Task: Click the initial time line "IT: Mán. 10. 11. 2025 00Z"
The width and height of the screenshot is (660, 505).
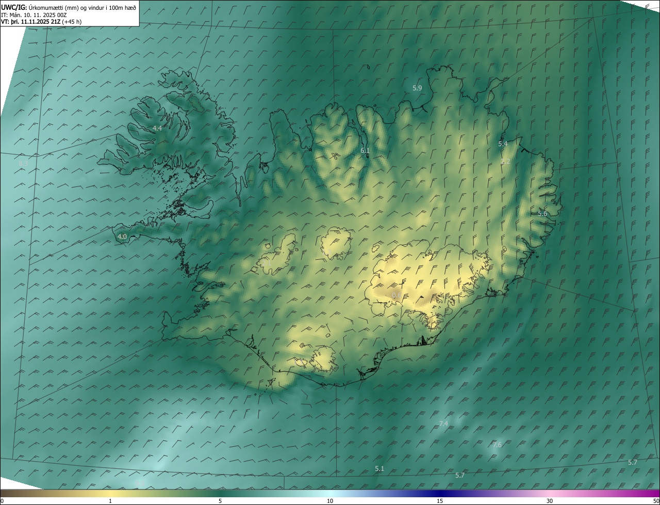Action: coord(35,14)
